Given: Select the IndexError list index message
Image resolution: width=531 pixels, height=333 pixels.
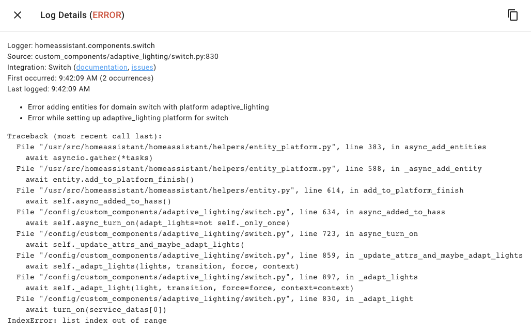Looking at the screenshot, I should point(87,320).
